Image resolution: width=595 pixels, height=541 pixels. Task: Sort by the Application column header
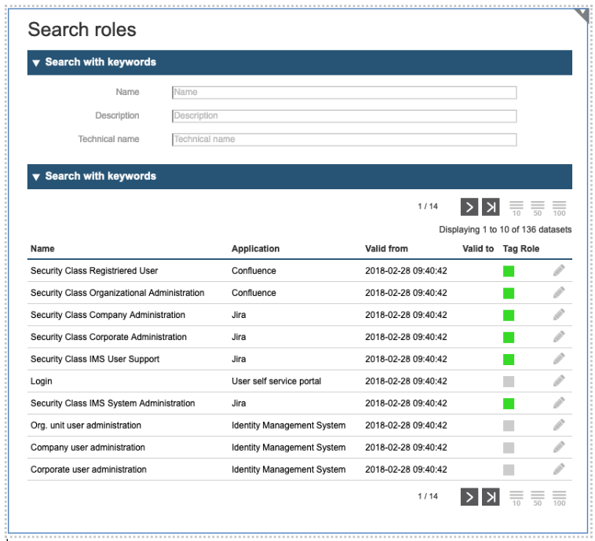[x=255, y=249]
